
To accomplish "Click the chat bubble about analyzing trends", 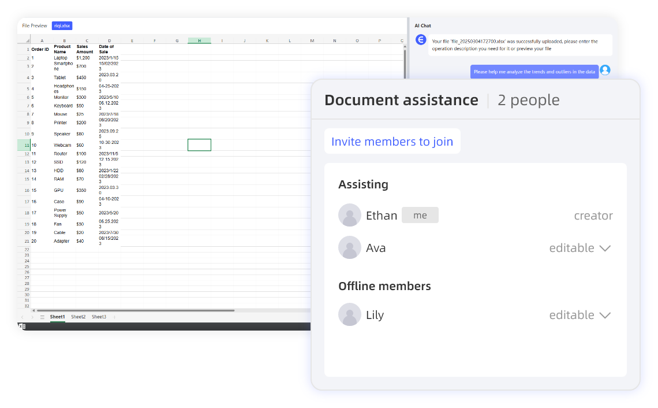I will click(534, 71).
